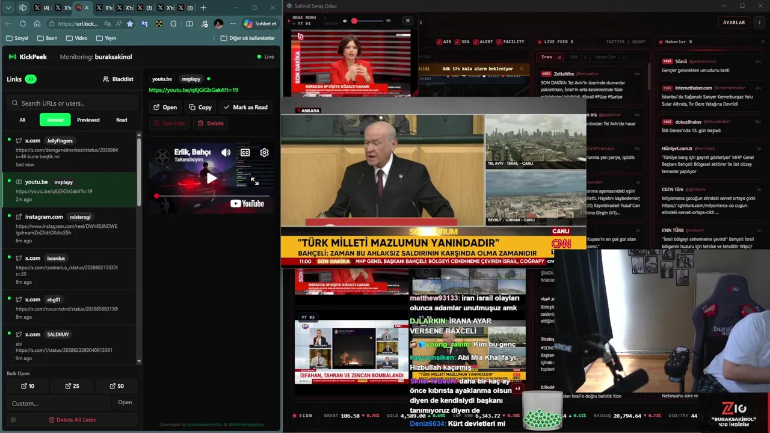Copy the selected YouTube link
This screenshot has width=770, height=433.
click(x=200, y=107)
